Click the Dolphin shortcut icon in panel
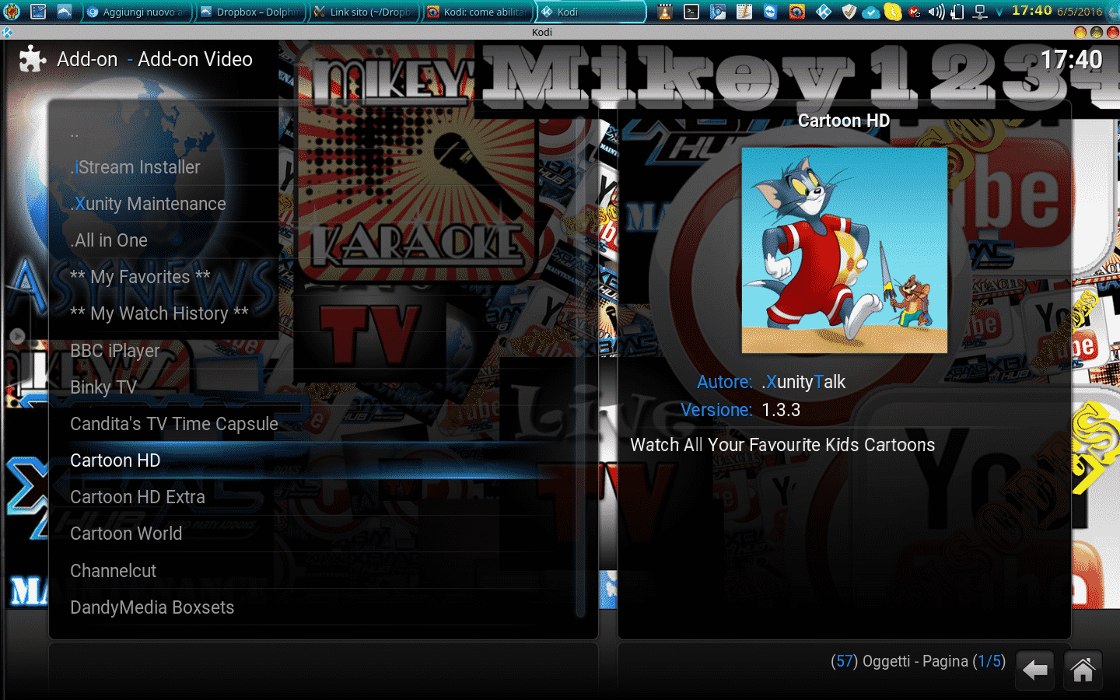The height and width of the screenshot is (700, 1120). (x=65, y=12)
